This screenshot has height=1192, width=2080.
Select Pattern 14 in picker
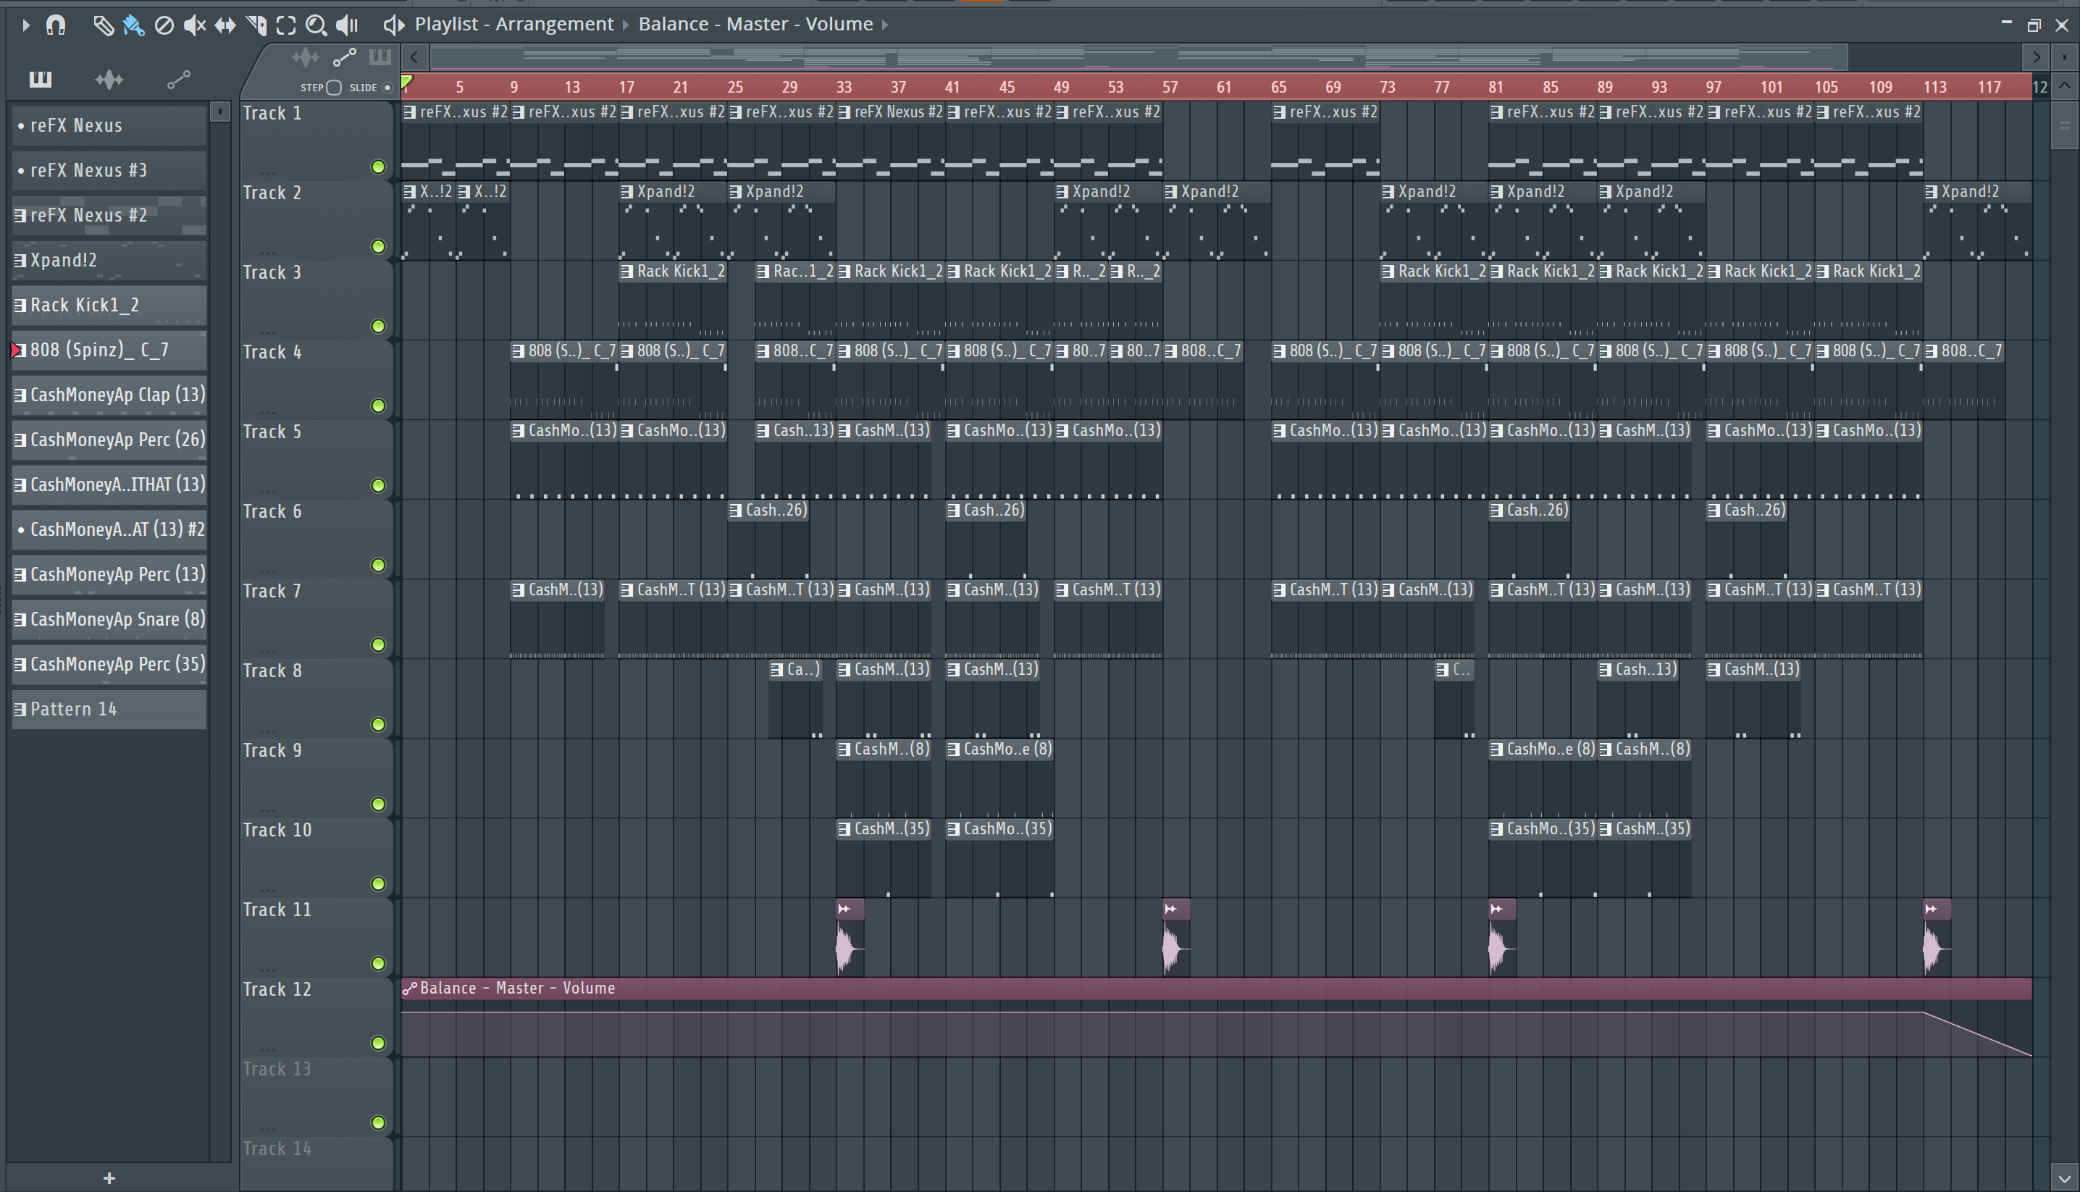(109, 709)
